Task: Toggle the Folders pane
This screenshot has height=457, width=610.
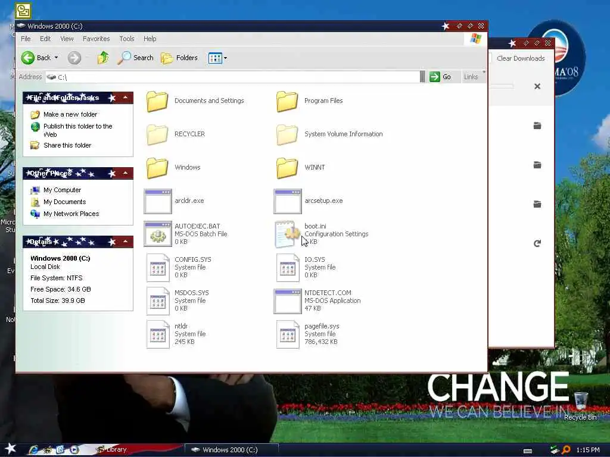Action: click(x=179, y=58)
